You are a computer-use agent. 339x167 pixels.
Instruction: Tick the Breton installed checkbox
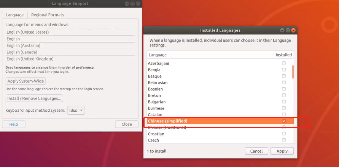(x=284, y=95)
